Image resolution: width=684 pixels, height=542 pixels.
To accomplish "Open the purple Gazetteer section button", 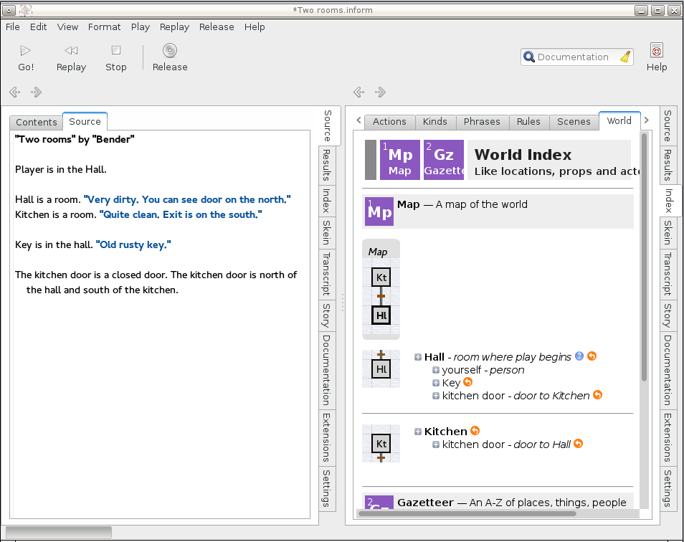I will click(x=444, y=160).
